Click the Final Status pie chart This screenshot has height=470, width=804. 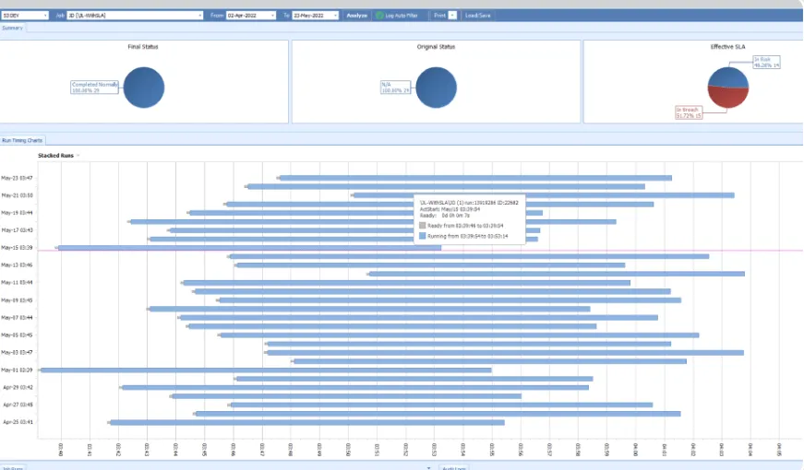tap(144, 88)
